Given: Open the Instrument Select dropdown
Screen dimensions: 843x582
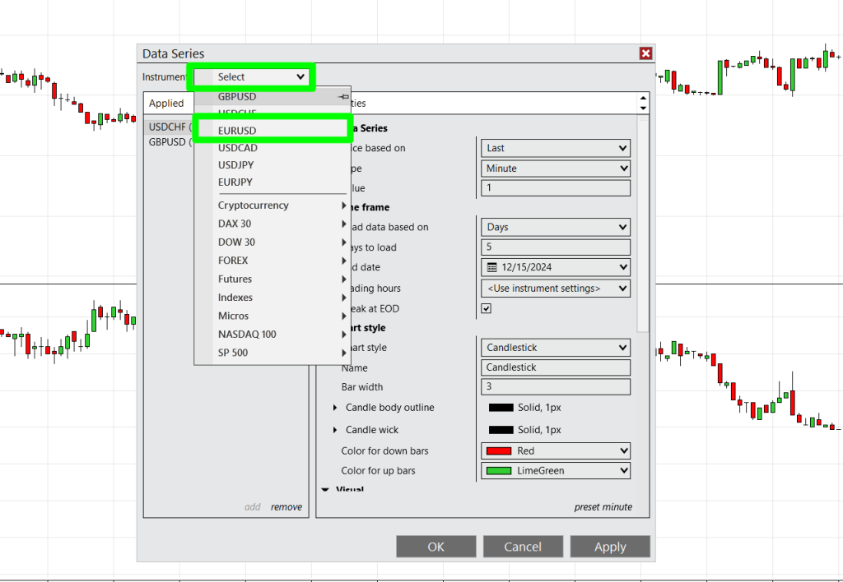Looking at the screenshot, I should [x=251, y=76].
